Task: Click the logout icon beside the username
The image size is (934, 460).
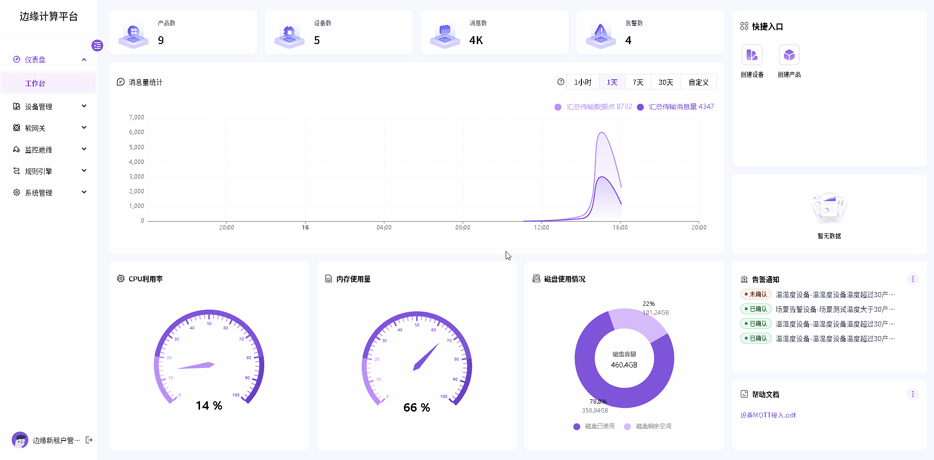Action: click(x=89, y=440)
